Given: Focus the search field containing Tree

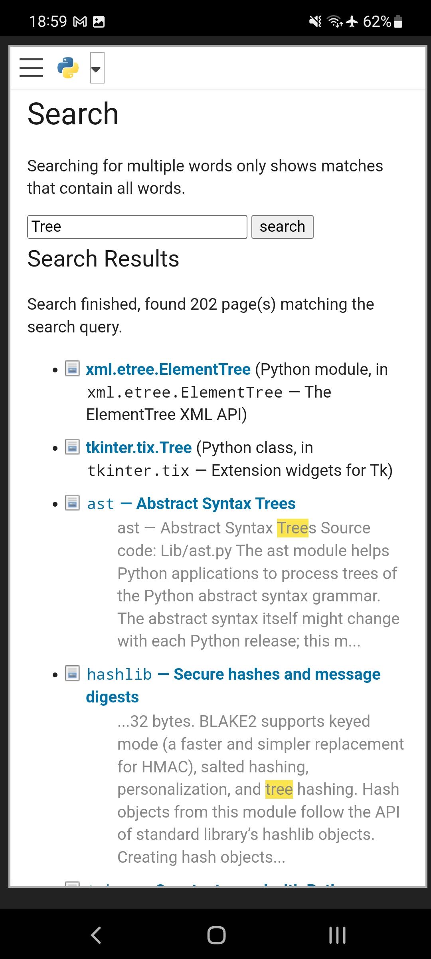Looking at the screenshot, I should [137, 227].
